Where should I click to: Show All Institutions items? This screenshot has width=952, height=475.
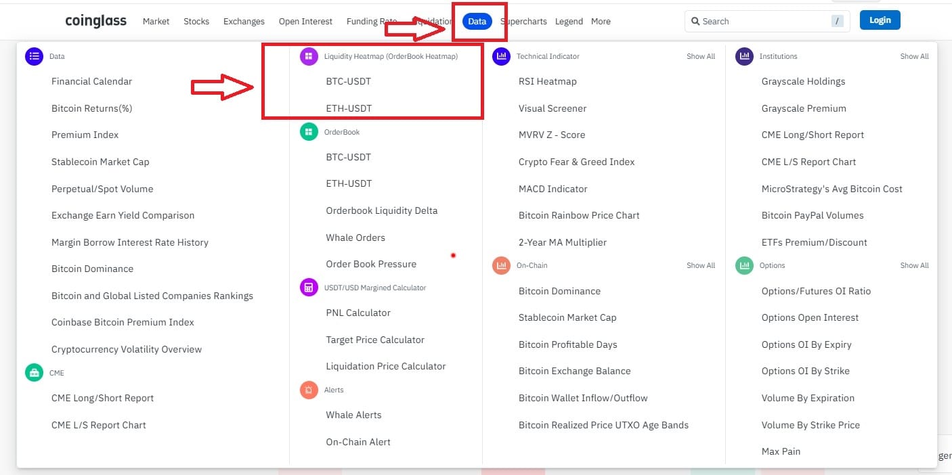tap(914, 57)
